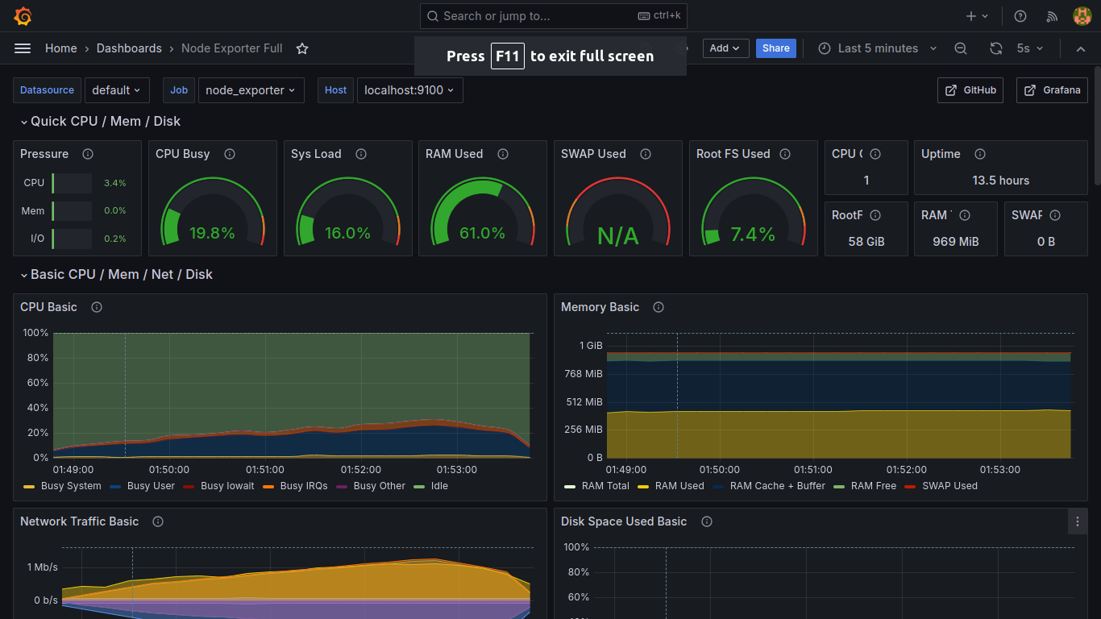Viewport: 1101px width, 619px height.
Task: Click the blue Share button
Action: tap(776, 48)
